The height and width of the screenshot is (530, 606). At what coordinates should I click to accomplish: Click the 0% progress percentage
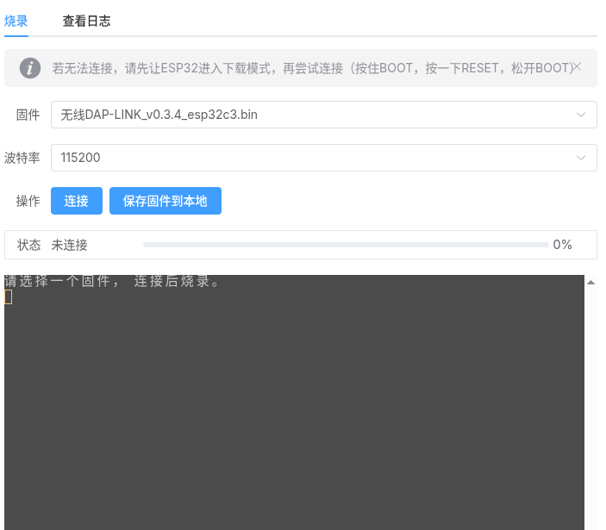click(562, 245)
